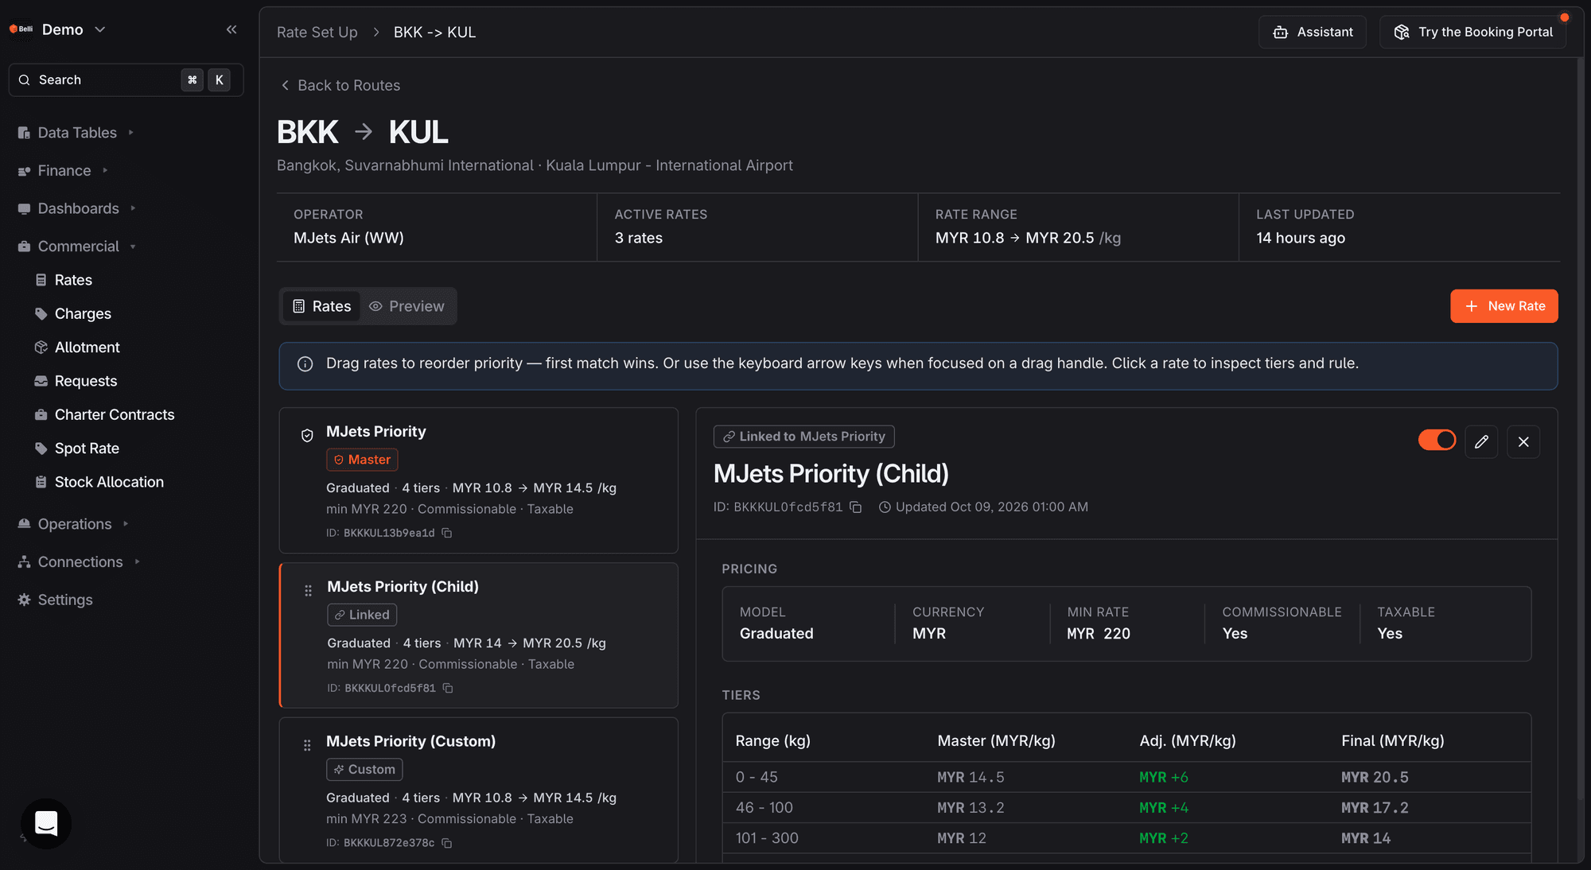Click the Final (MYR/kg) column header

pos(1392,740)
